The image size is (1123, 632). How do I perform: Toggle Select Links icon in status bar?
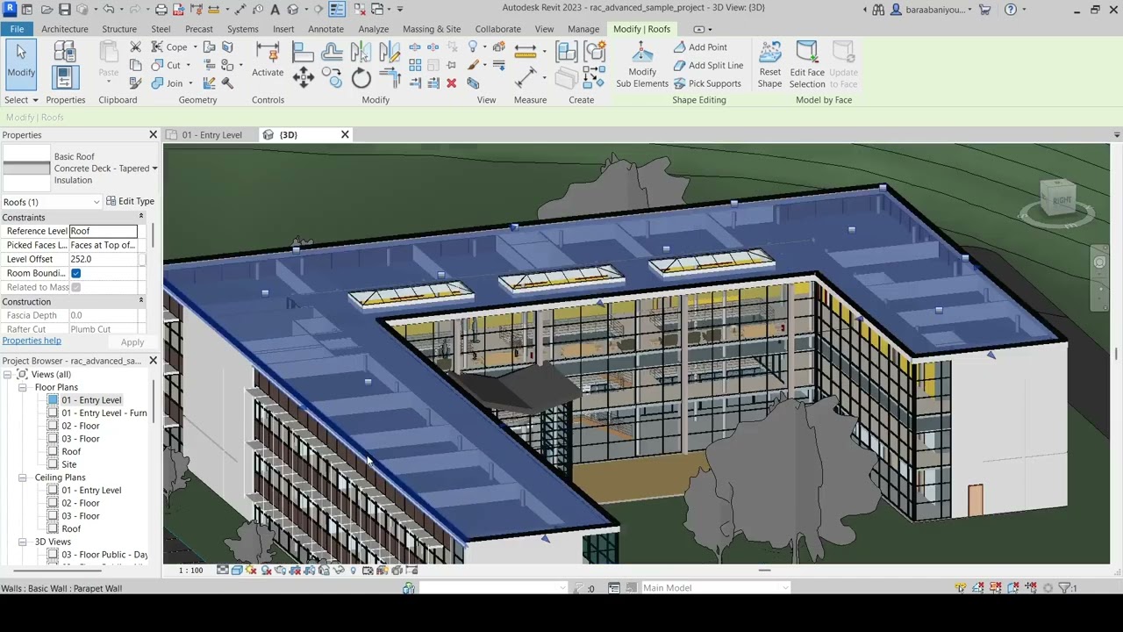coord(961,588)
